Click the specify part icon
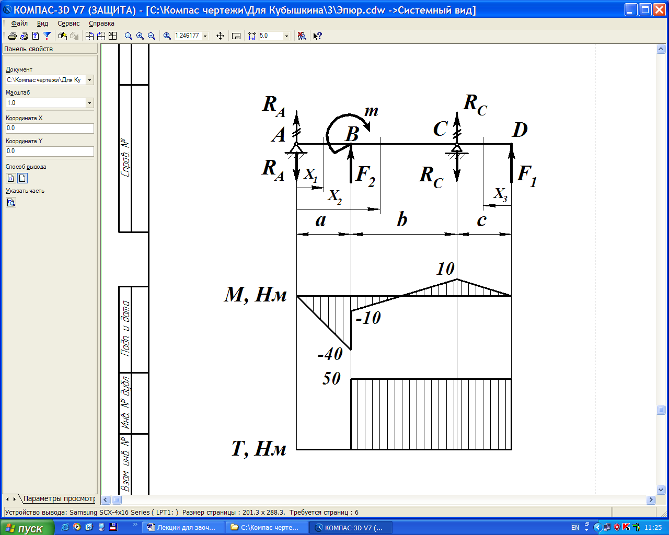Image resolution: width=669 pixels, height=535 pixels. [11, 202]
